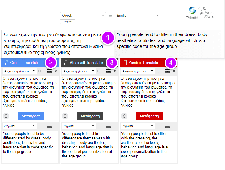Open Google Translate pop-out icon
225x170 pixels.
6,63
